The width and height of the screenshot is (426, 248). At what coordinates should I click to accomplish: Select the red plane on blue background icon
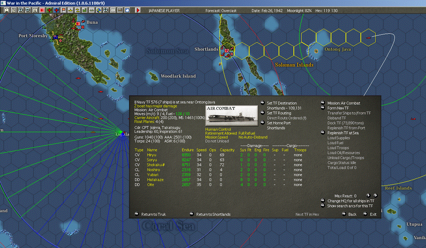(x=57, y=10)
